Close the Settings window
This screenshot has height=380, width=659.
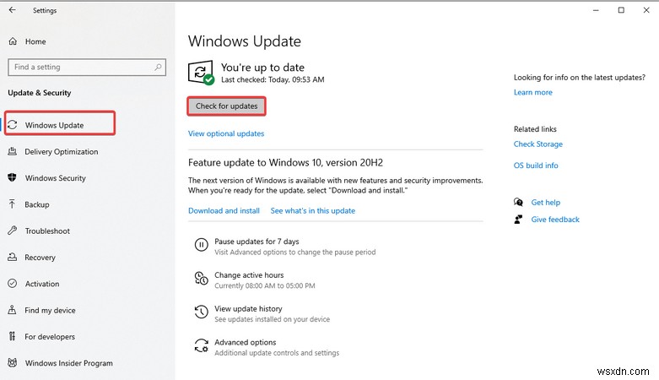pyautogui.click(x=646, y=10)
